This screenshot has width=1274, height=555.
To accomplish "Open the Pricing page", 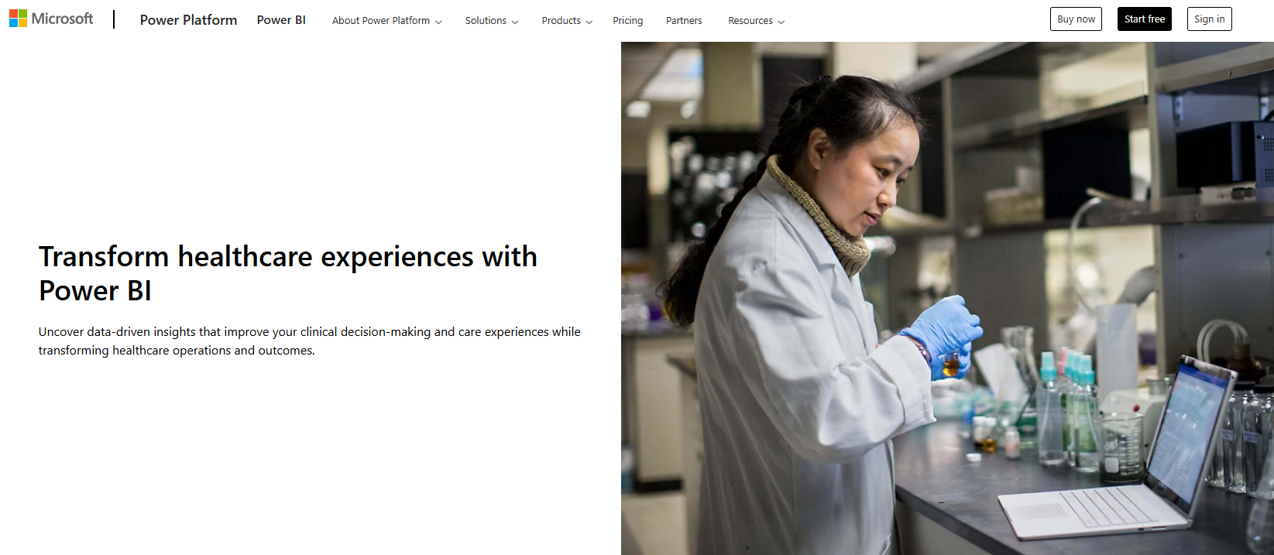I will click(627, 21).
